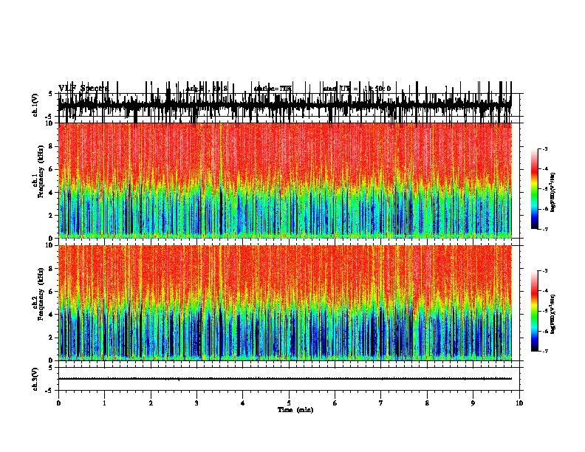Click the ch.2 color bar log(PSD) label
The width and height of the screenshot is (585, 452).
(x=553, y=314)
